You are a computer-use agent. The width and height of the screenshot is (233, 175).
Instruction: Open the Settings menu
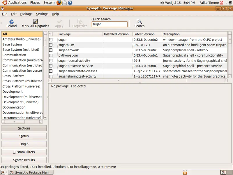(42, 14)
